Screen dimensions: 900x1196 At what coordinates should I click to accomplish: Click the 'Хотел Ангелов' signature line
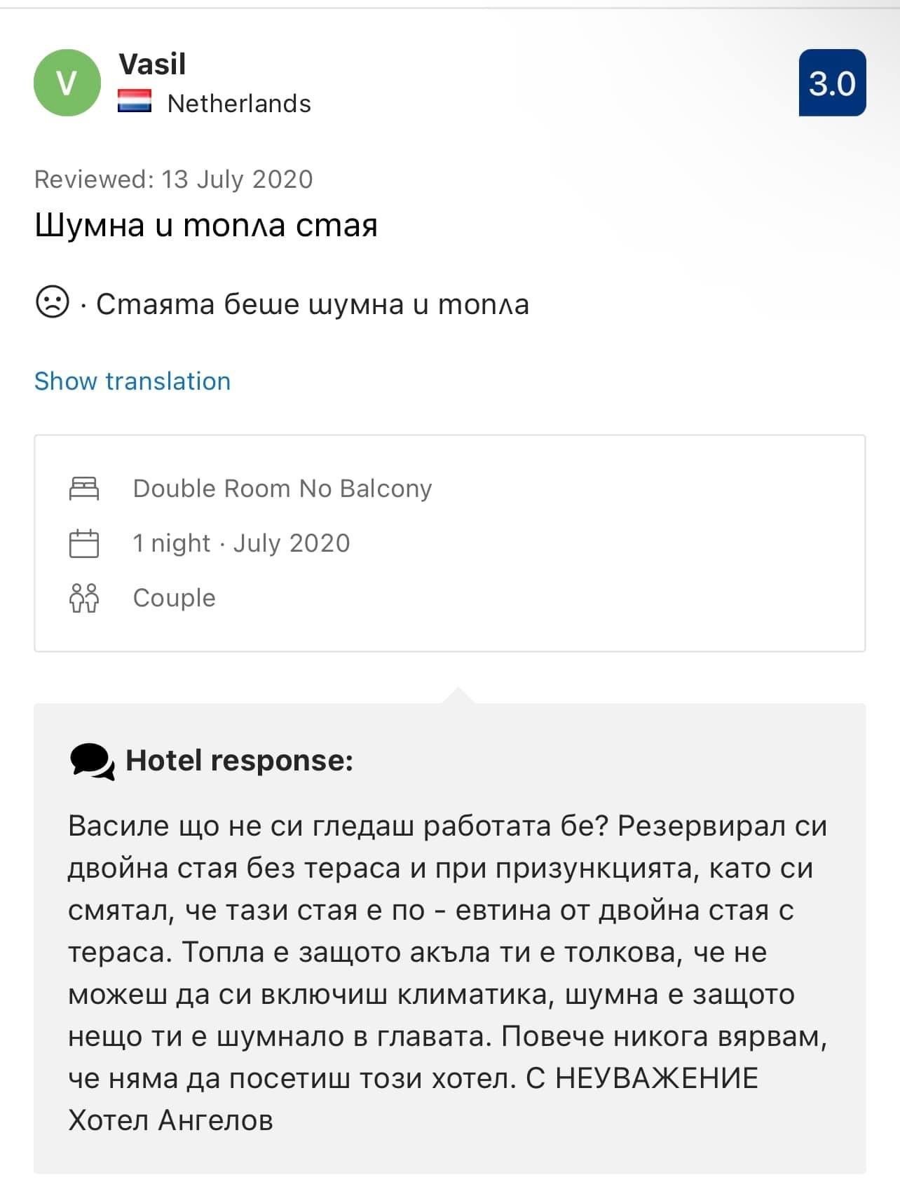click(x=170, y=1120)
